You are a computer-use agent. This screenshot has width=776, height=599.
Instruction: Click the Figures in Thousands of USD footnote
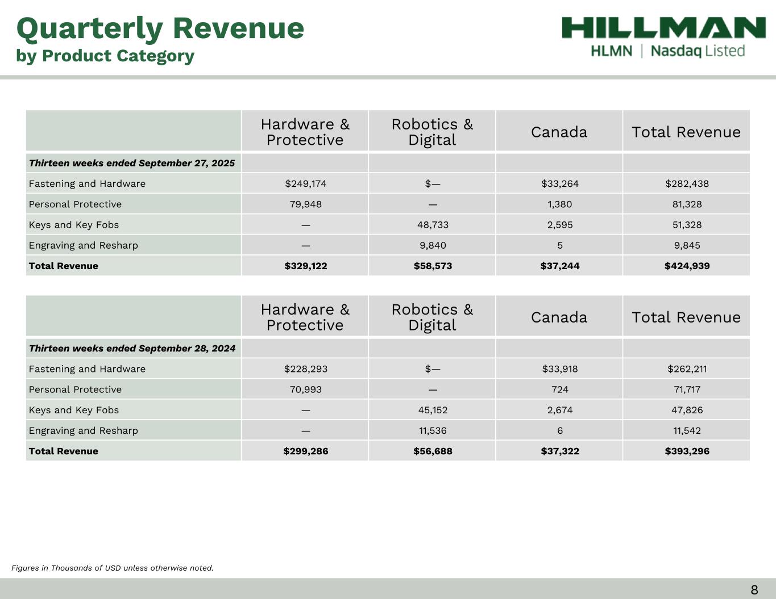(113, 568)
